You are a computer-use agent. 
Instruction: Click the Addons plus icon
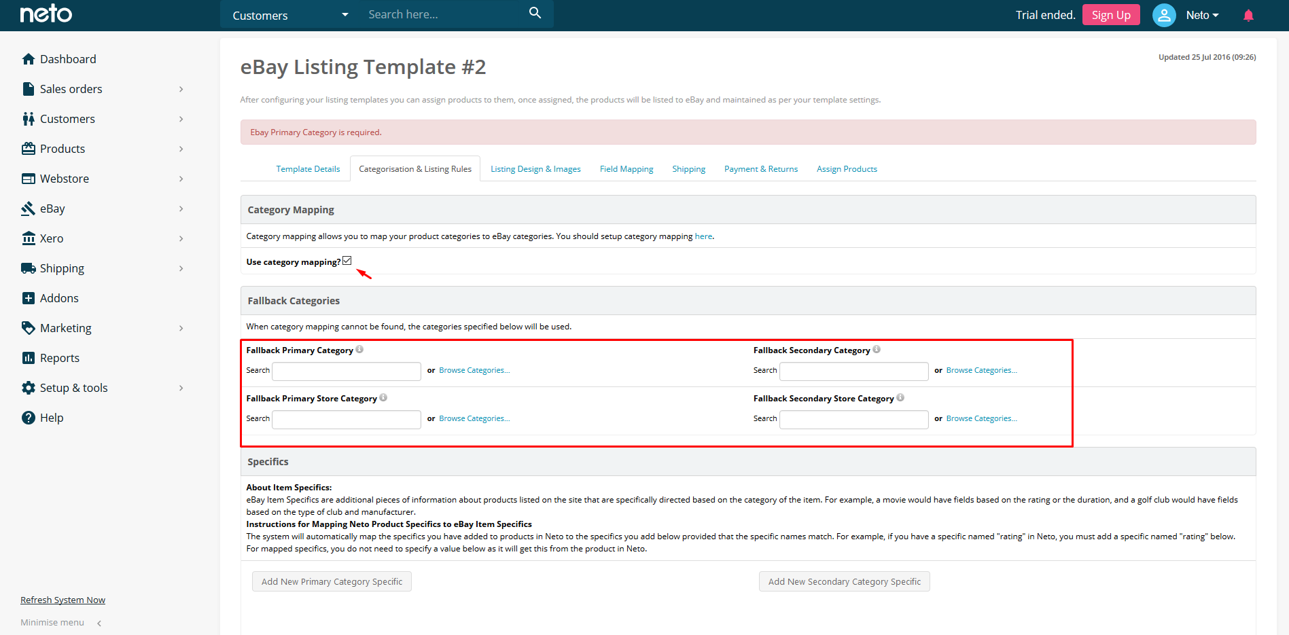coord(29,298)
